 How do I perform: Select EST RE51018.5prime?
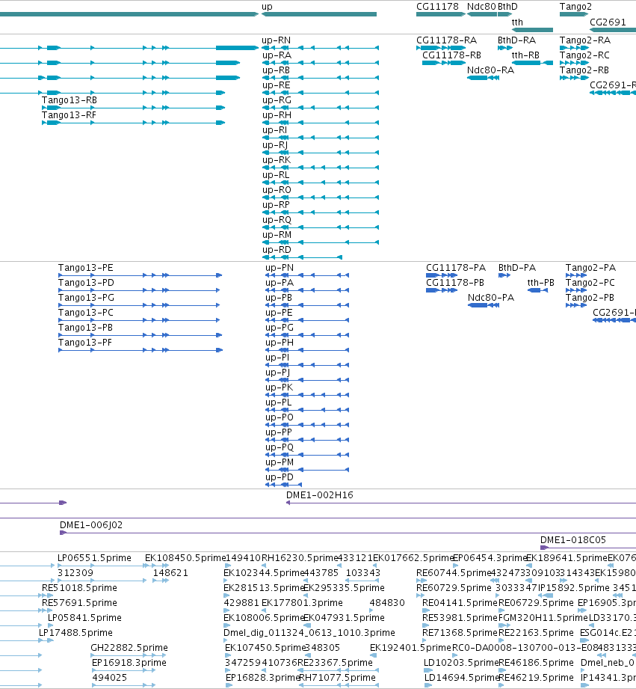79,588
